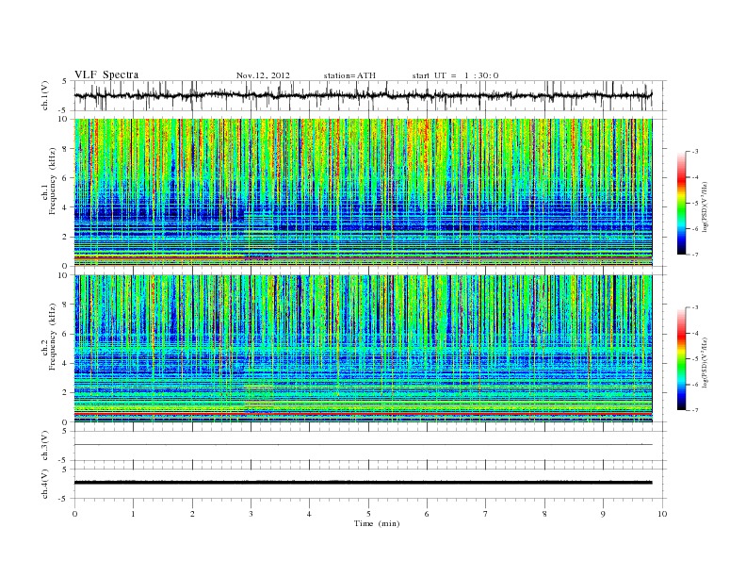
Task: Click the ch.1 spectrogram panel
Action: click(363, 192)
